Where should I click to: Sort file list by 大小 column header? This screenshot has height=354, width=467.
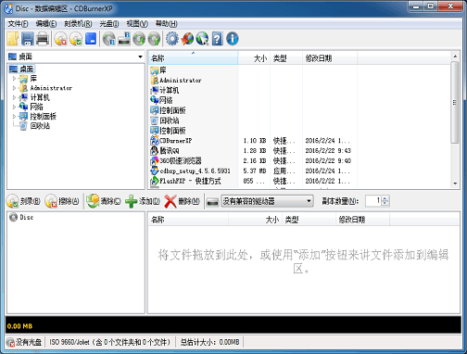pos(254,58)
